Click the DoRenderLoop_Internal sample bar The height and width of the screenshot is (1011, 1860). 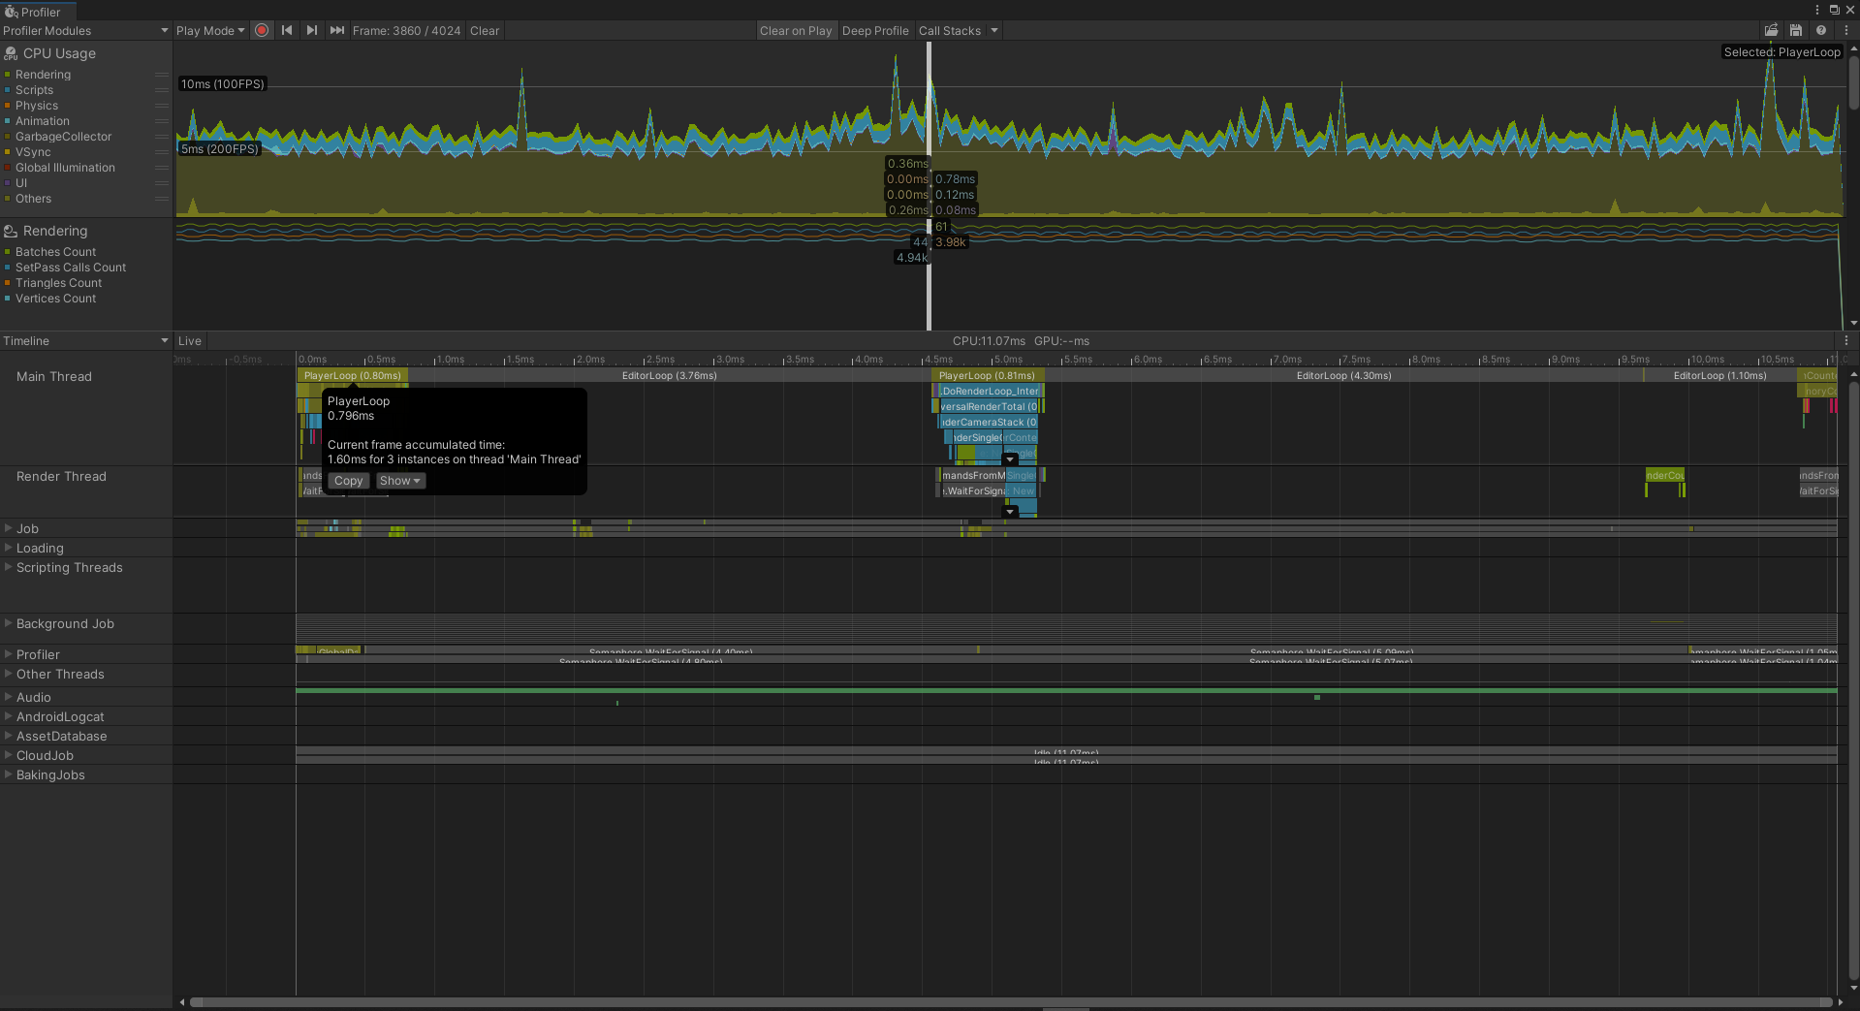[x=990, y=391]
